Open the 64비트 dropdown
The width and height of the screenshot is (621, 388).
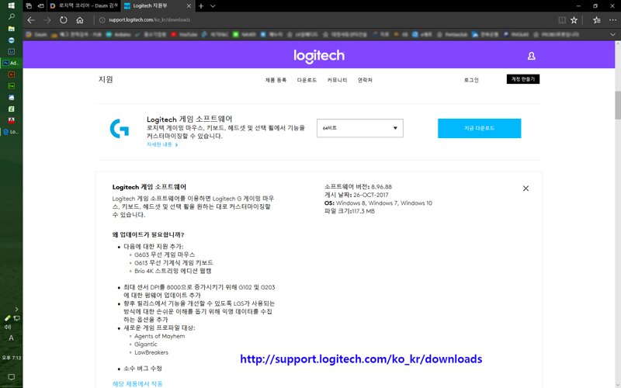pos(360,128)
